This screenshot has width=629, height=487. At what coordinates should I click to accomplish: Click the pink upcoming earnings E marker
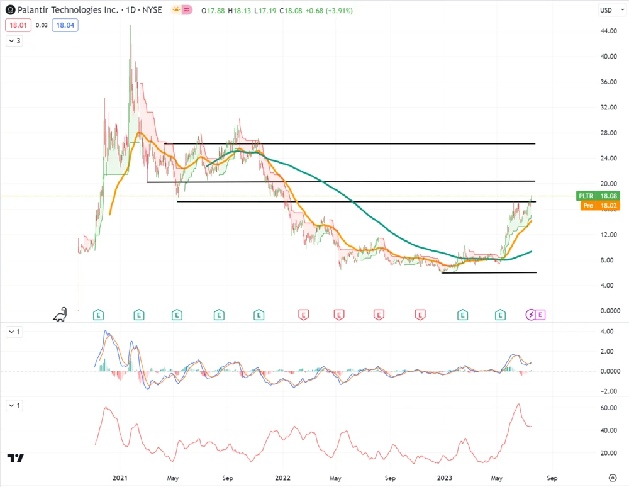[x=541, y=314]
